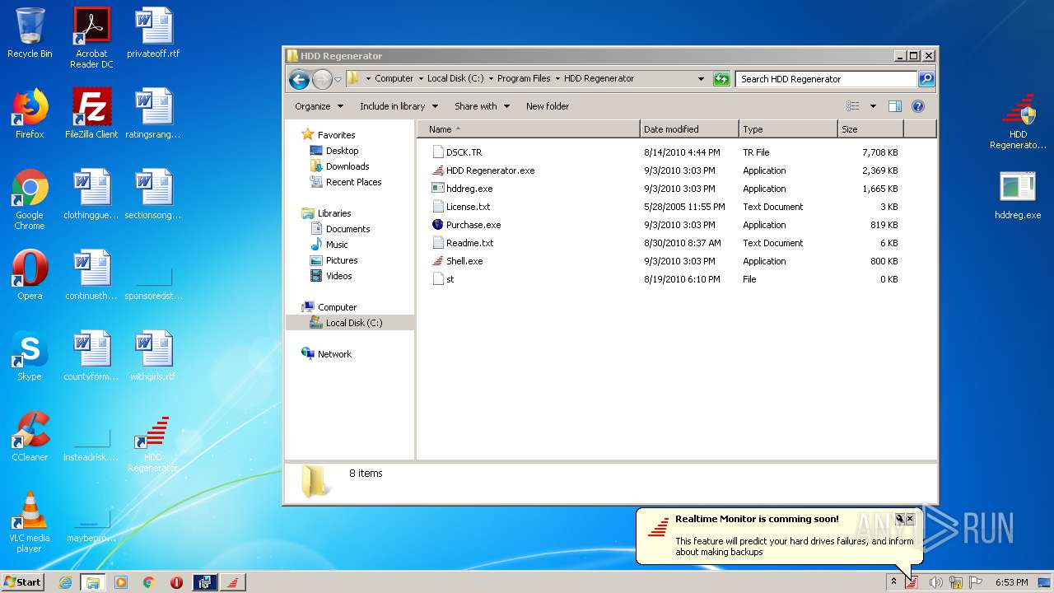Viewport: 1054px width, 593px height.
Task: Select HDD Regenerator.exe file
Action: tap(483, 170)
